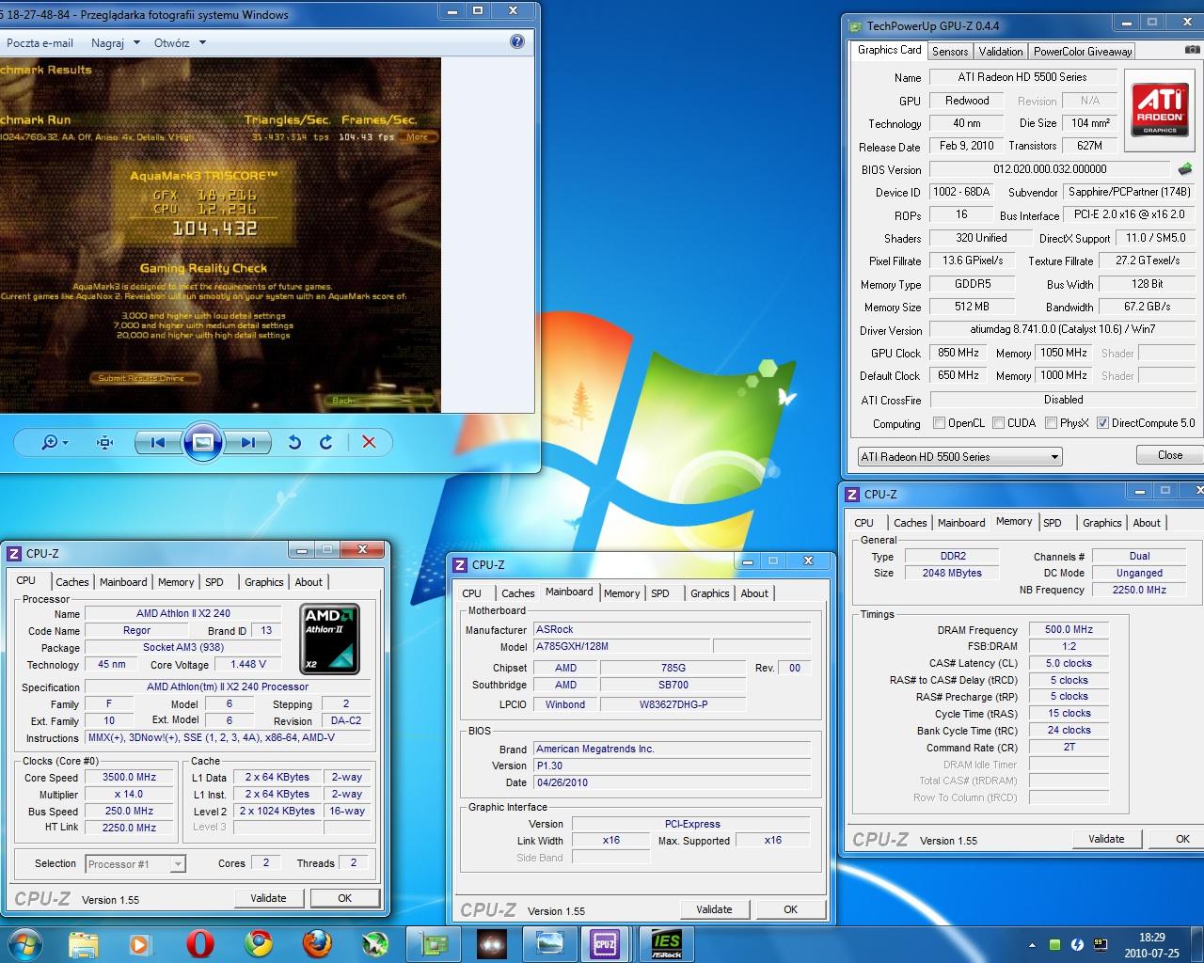Switch to GPU-Z via its taskbar button
This screenshot has width=1204, height=963.
coord(434,943)
